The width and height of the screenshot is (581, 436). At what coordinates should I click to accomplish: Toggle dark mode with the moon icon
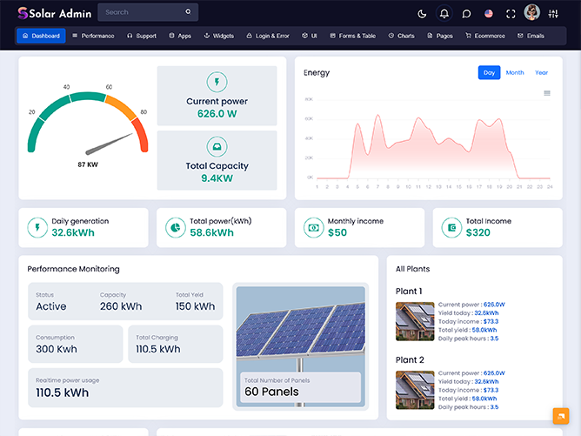point(423,13)
